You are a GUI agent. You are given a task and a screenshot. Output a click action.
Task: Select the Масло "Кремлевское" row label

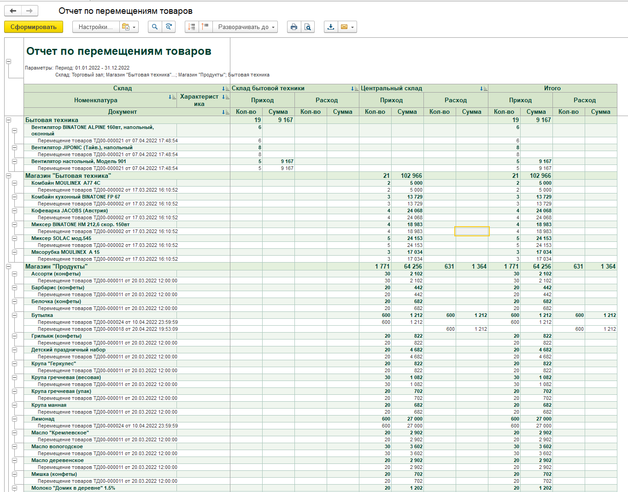(60, 433)
